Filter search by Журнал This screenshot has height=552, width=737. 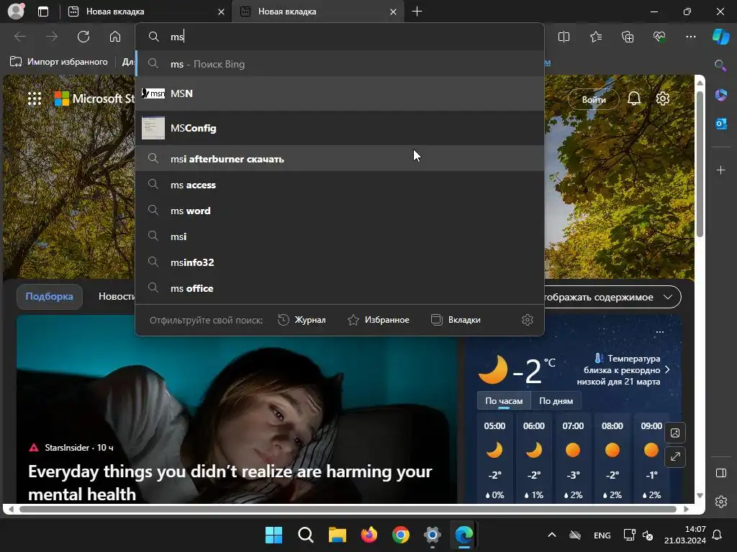[x=302, y=320]
